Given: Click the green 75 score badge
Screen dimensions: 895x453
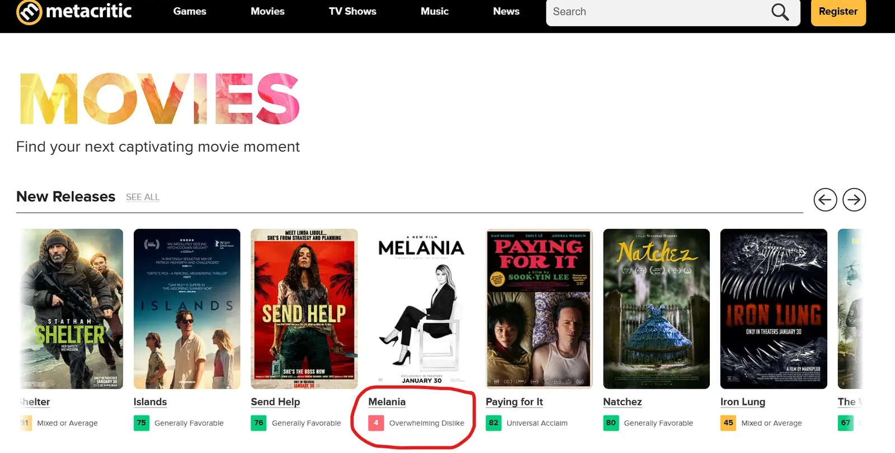Looking at the screenshot, I should (x=142, y=423).
